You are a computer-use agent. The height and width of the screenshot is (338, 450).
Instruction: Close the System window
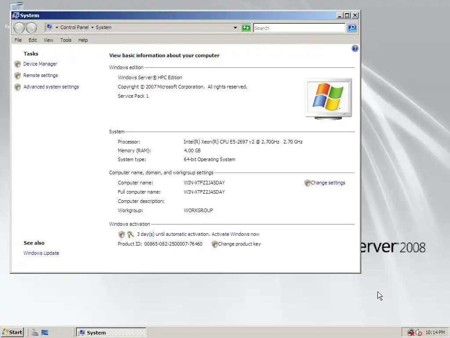(x=355, y=15)
